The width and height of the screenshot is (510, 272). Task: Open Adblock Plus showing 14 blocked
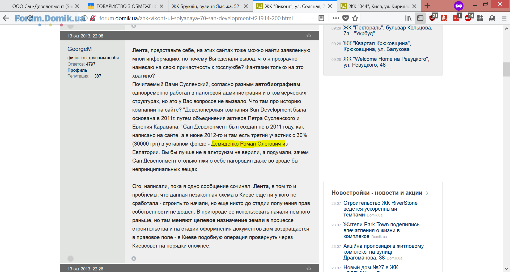(469, 18)
